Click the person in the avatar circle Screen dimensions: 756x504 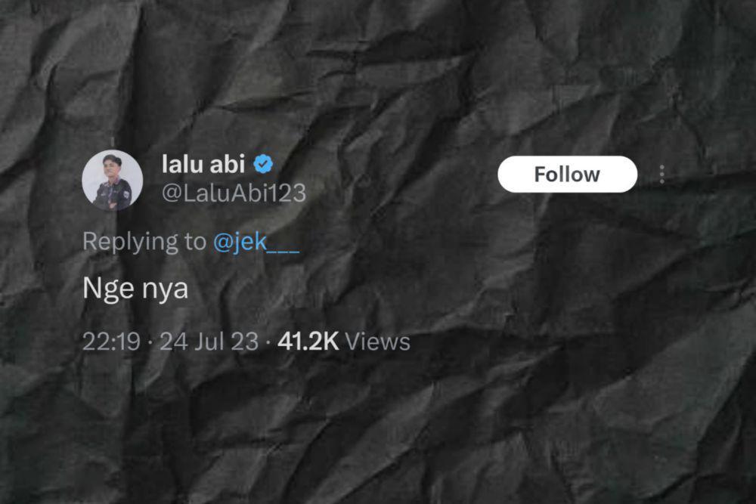point(113,182)
